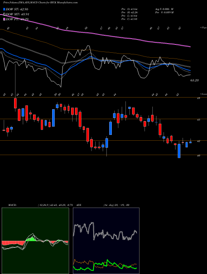Select the DOW PT legend label
The width and height of the screenshot is (207, 274).
(17, 19)
